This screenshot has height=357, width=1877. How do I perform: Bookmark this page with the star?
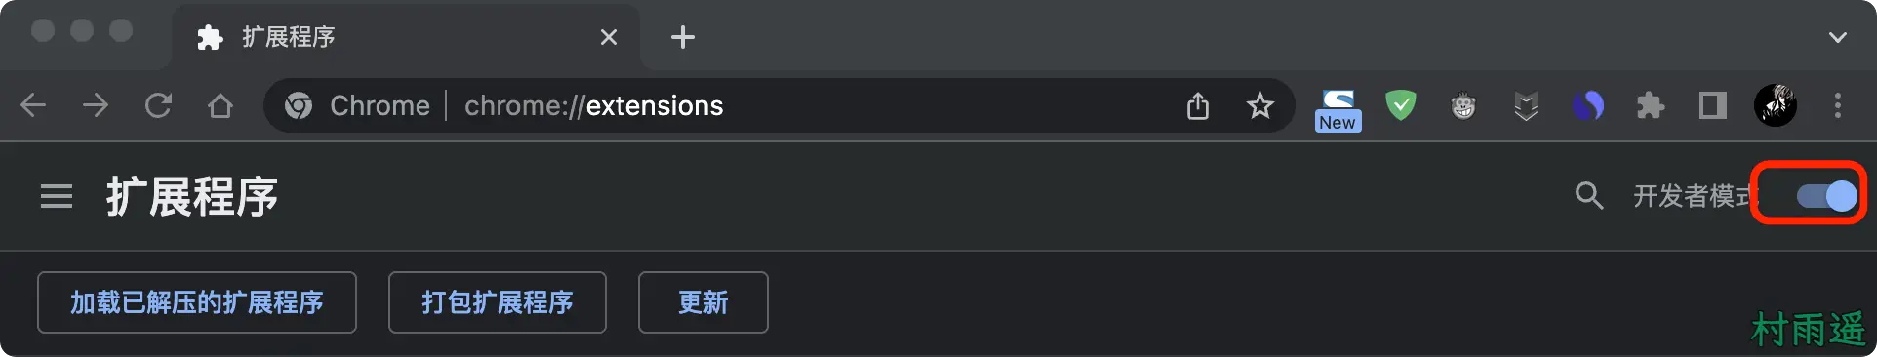click(x=1260, y=105)
